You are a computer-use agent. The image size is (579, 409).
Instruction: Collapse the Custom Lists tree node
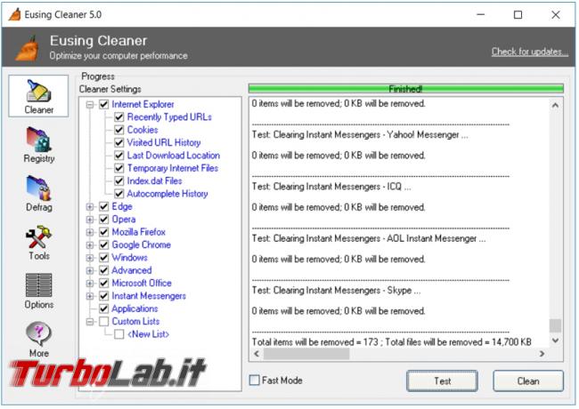[x=90, y=322]
